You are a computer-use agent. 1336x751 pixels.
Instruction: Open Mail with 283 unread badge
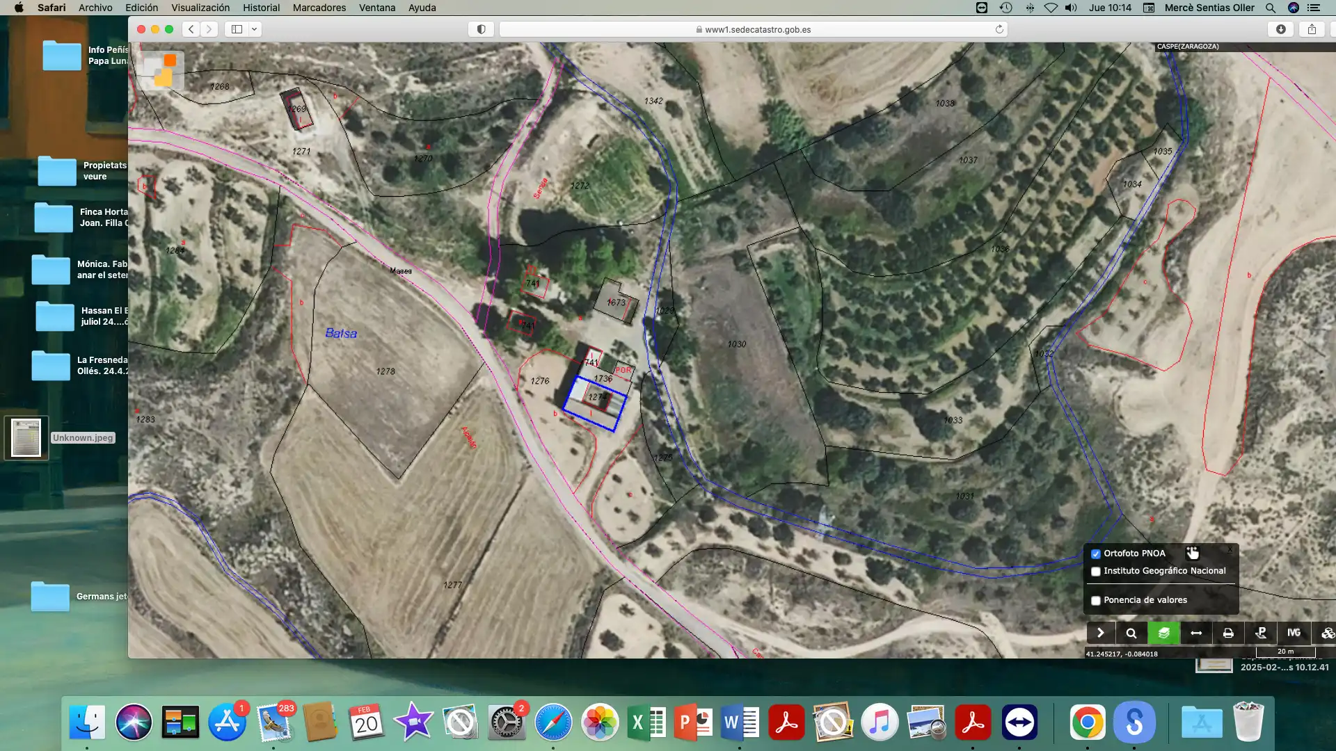(273, 722)
